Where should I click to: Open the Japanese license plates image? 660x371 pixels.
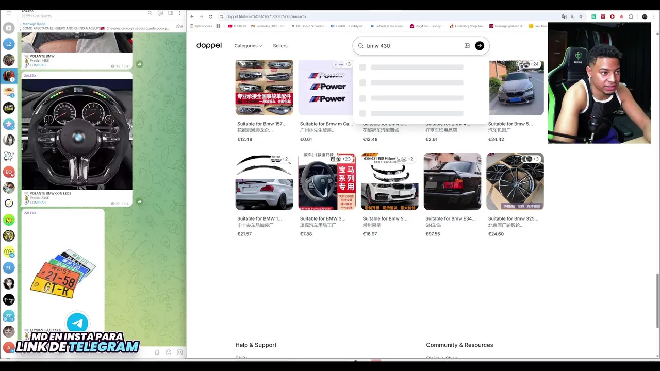[63, 273]
